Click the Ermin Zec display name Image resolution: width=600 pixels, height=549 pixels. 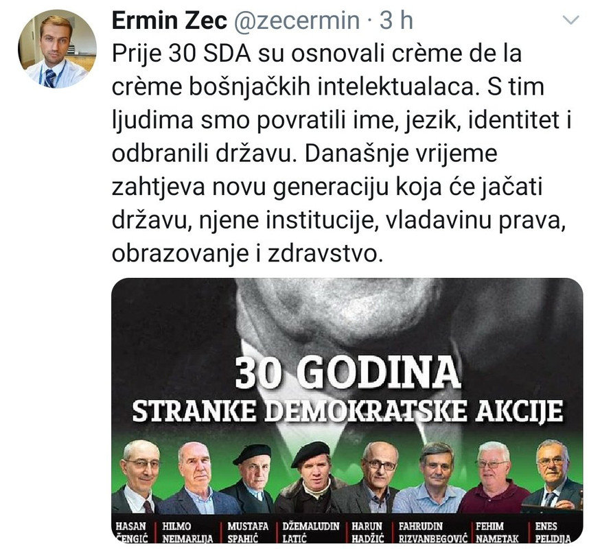tap(170, 21)
